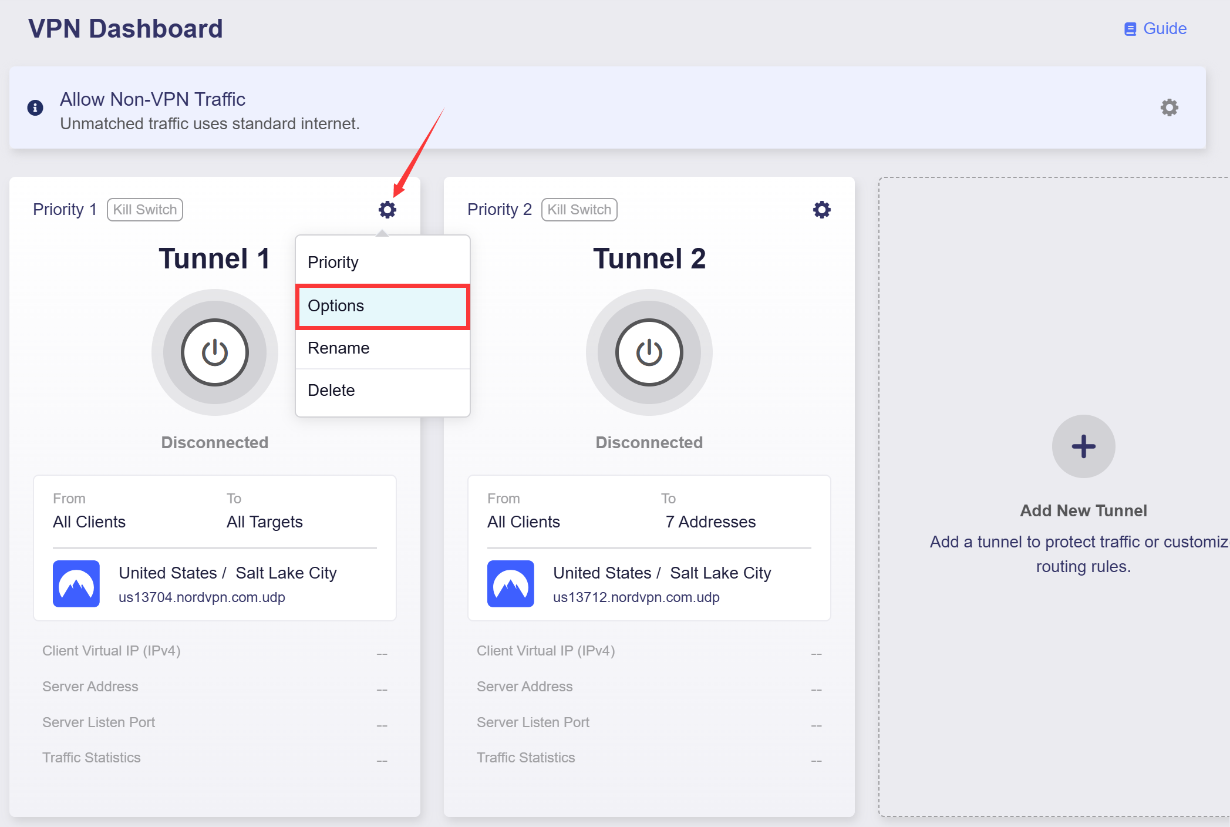Click the info icon beside Allow Non-VPN Traffic

pyautogui.click(x=35, y=107)
